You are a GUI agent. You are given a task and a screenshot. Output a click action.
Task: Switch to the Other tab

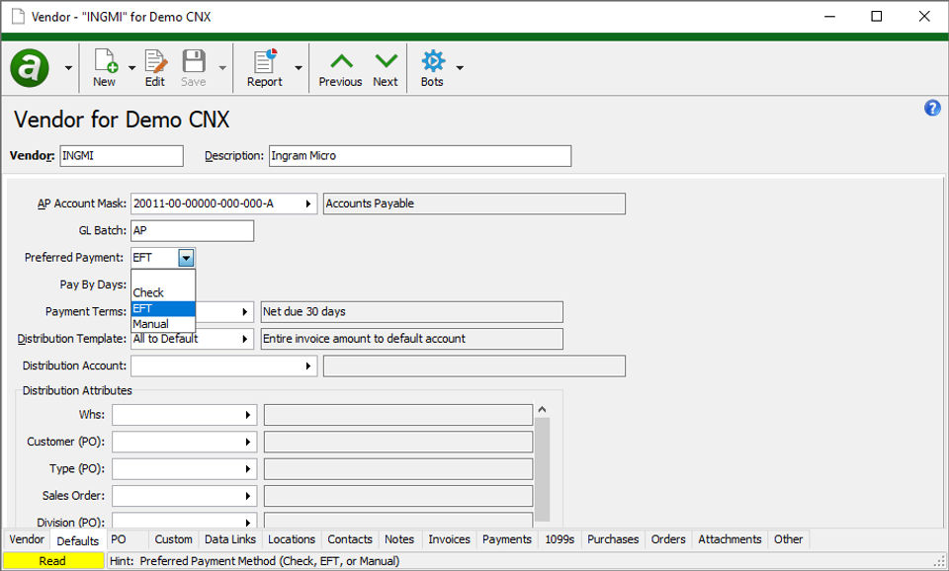(x=788, y=539)
